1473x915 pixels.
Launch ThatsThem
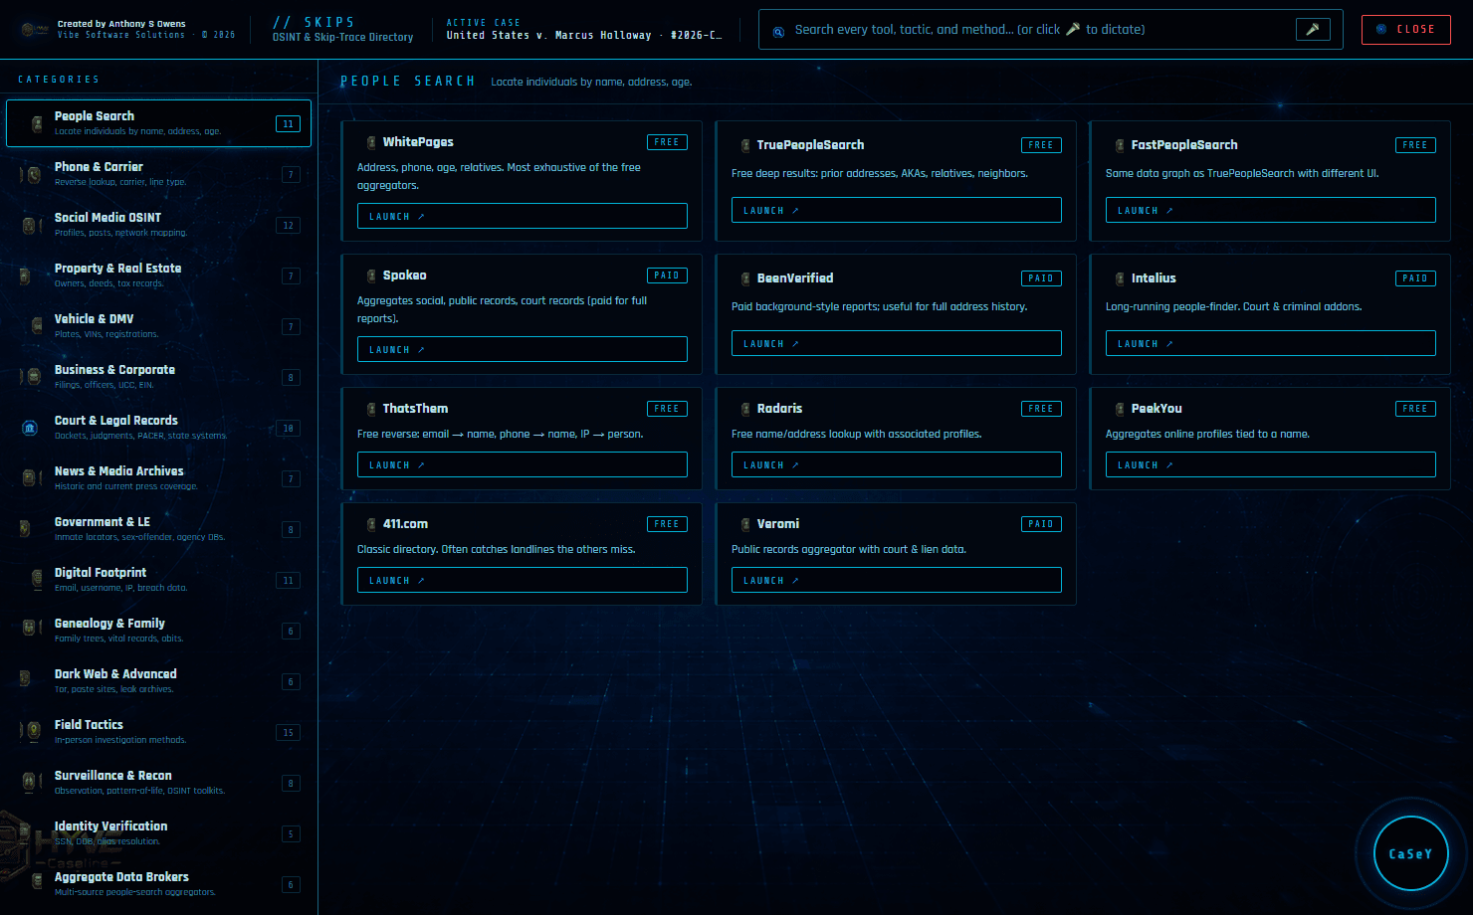click(523, 464)
